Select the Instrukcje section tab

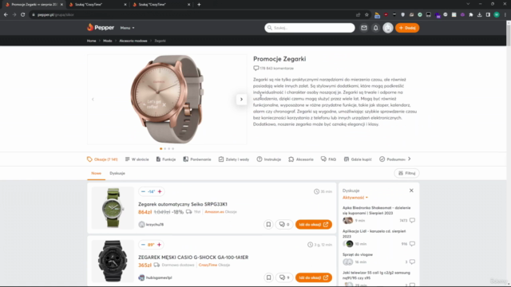[x=269, y=159]
